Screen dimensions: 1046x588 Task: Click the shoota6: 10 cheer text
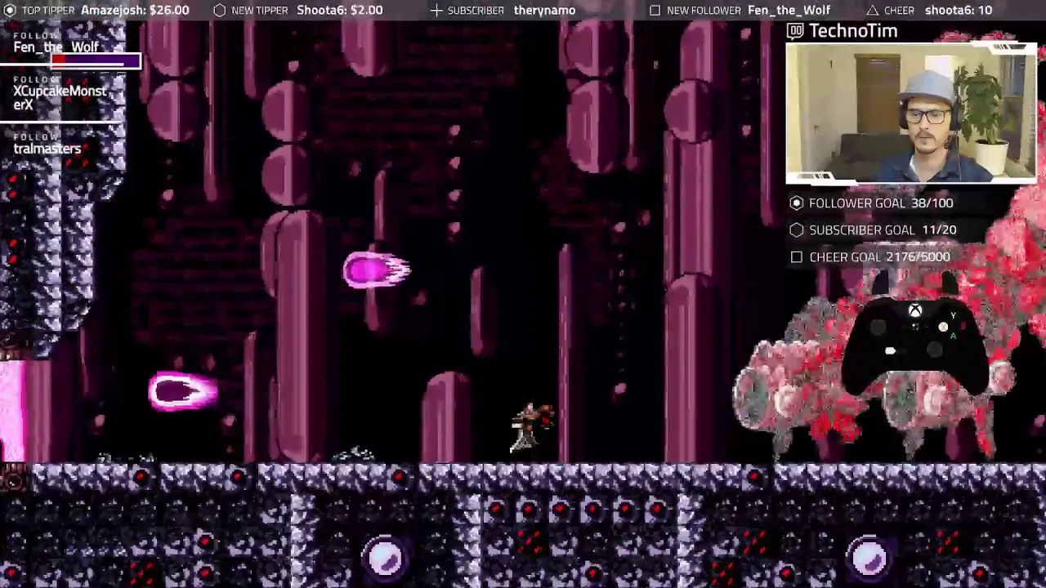click(x=959, y=11)
